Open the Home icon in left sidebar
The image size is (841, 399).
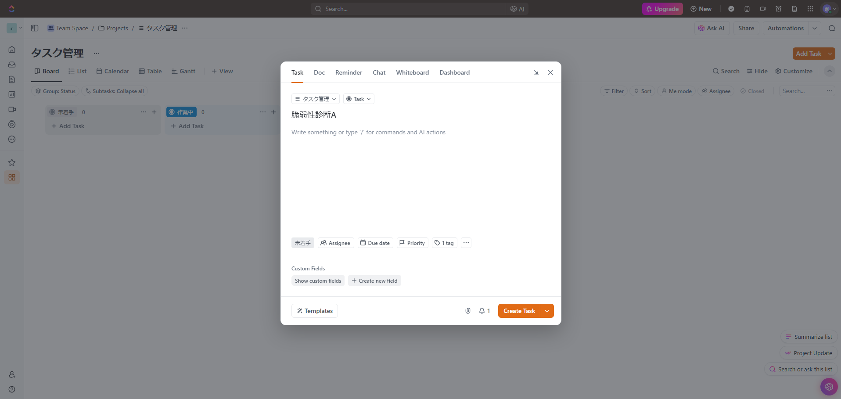pyautogui.click(x=12, y=50)
